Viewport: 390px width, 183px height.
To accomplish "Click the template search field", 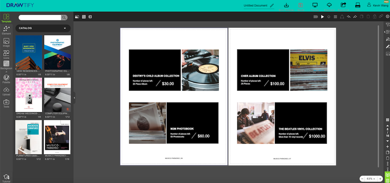I will tap(40, 17).
